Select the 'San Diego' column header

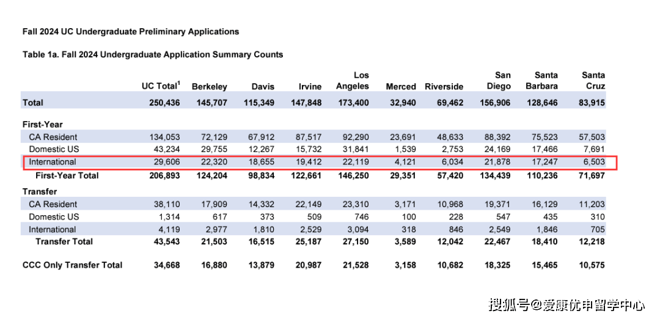pos(499,81)
